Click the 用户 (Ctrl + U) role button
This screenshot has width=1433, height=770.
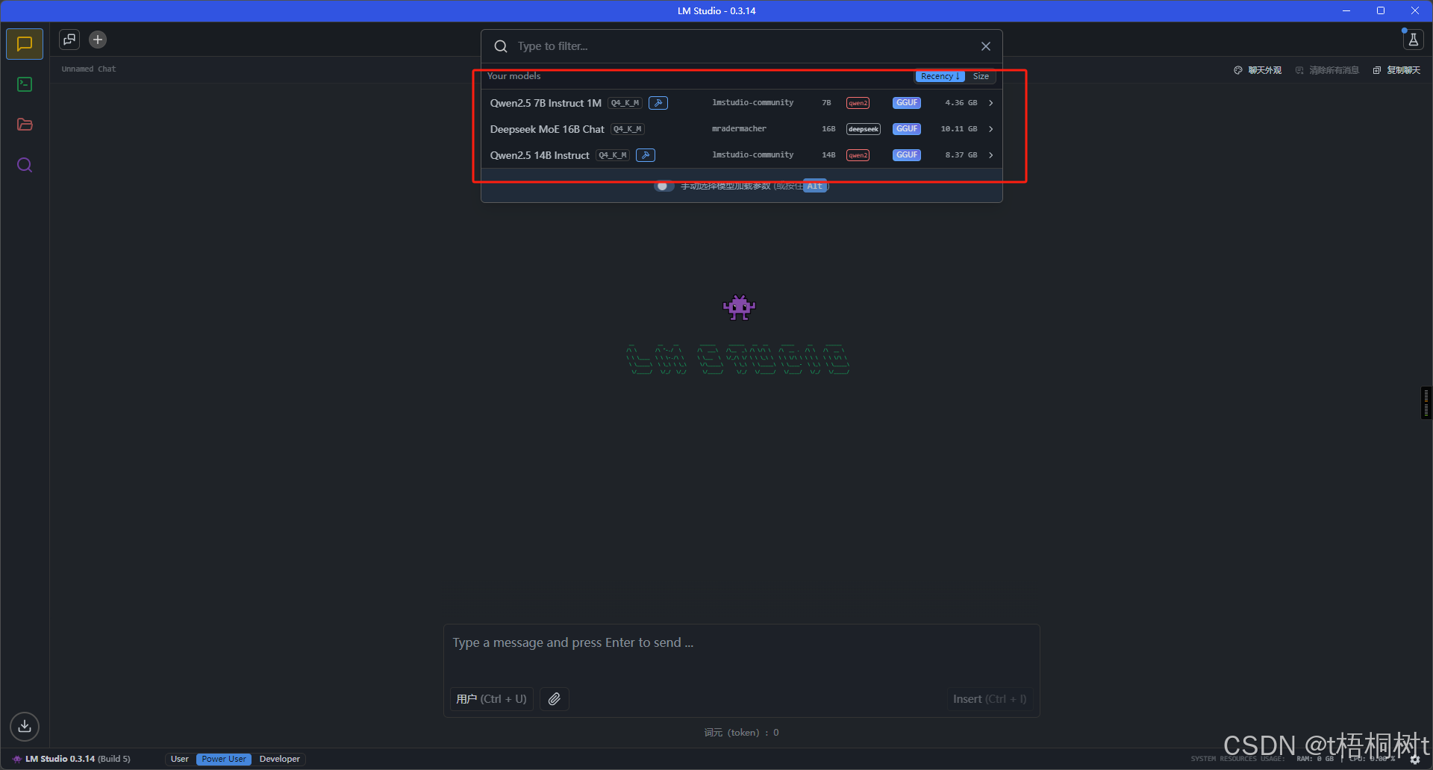pyautogui.click(x=492, y=699)
